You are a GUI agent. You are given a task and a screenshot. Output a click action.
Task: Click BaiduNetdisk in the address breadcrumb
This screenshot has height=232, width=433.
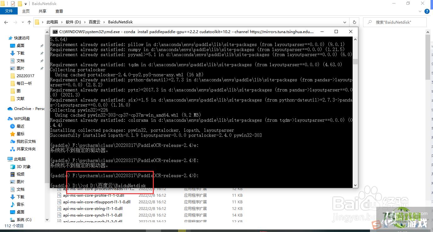(x=120, y=22)
